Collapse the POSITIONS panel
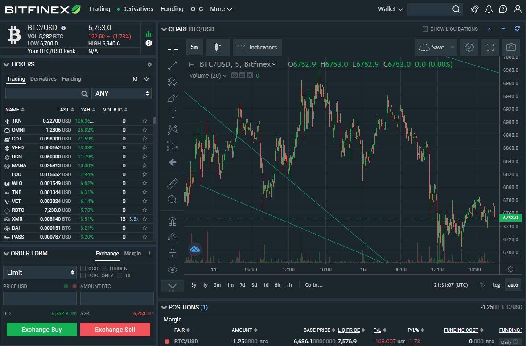526x346 pixels. 164,307
